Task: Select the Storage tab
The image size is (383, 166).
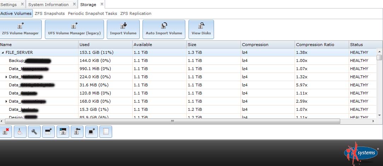Action: click(88, 5)
